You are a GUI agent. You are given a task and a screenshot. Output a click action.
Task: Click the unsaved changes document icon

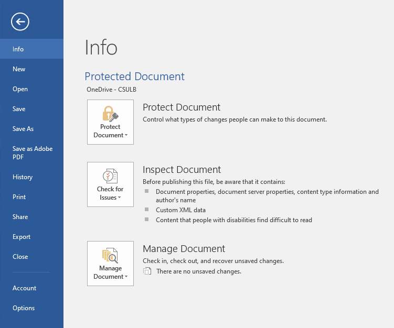tap(147, 271)
